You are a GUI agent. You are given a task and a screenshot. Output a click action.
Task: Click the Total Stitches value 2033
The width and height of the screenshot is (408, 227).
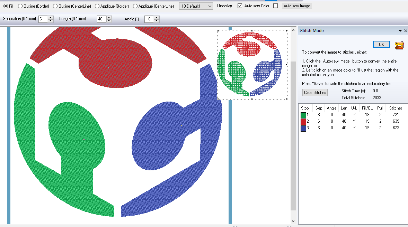pos(377,98)
